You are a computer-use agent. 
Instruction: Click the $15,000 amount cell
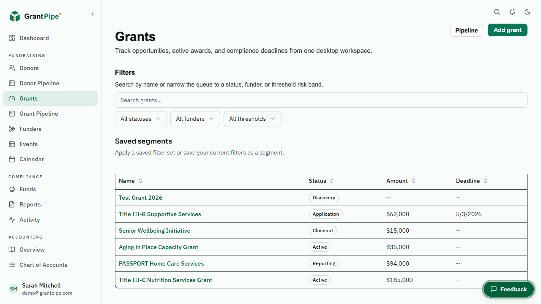pyautogui.click(x=398, y=231)
